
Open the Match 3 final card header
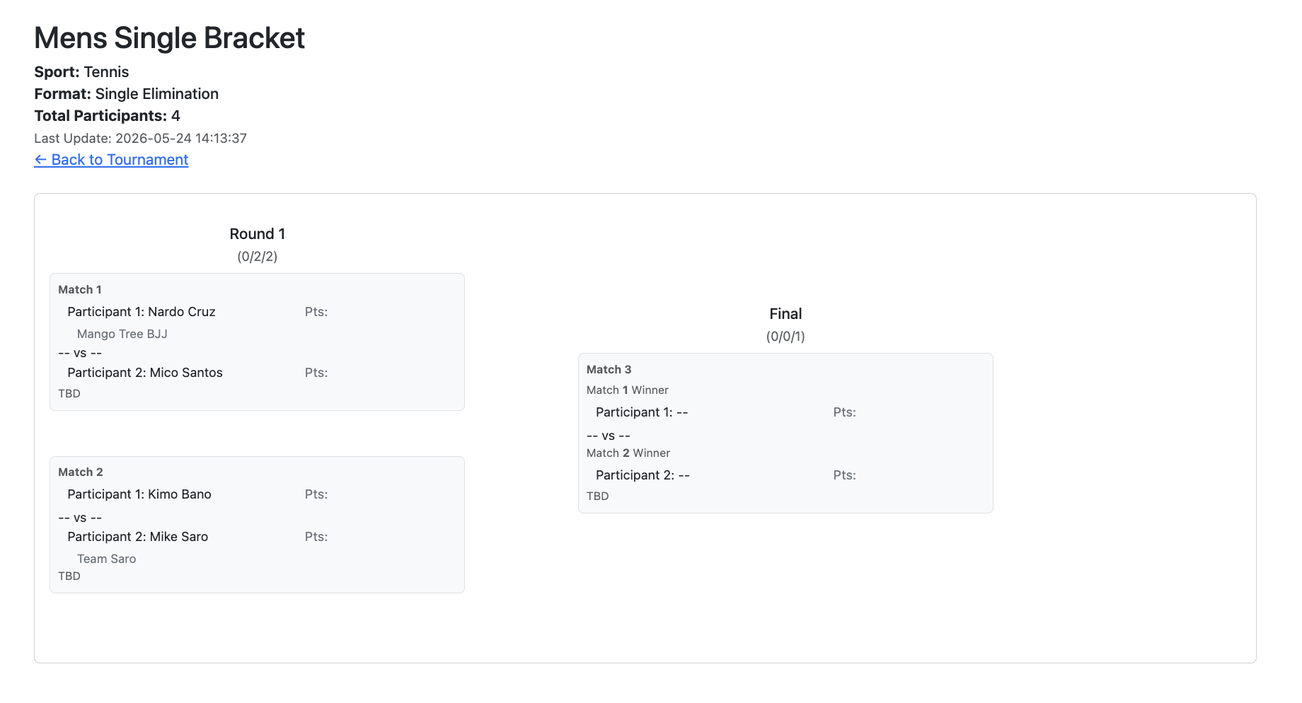tap(609, 369)
